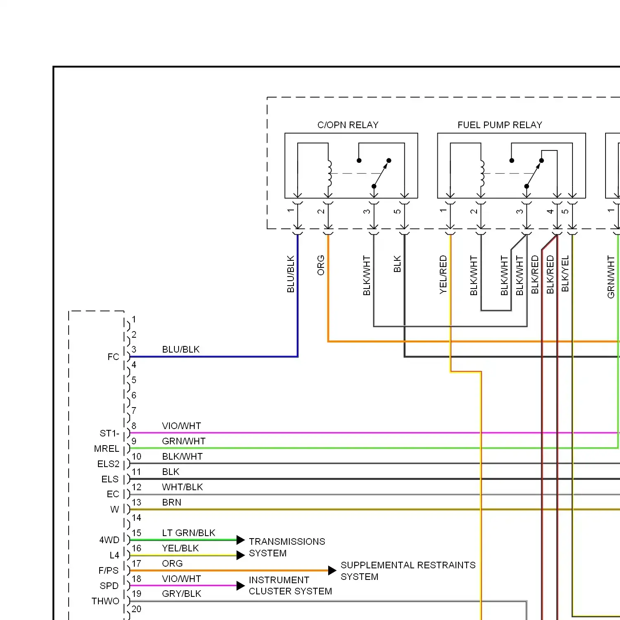
Task: Click connector pin number 20
Action: pos(136,609)
